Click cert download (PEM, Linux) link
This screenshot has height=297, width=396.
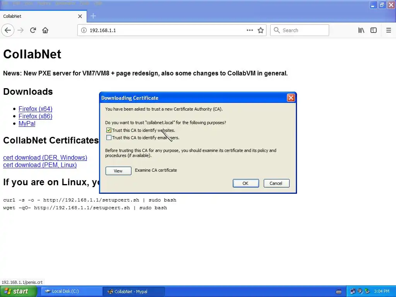point(40,165)
